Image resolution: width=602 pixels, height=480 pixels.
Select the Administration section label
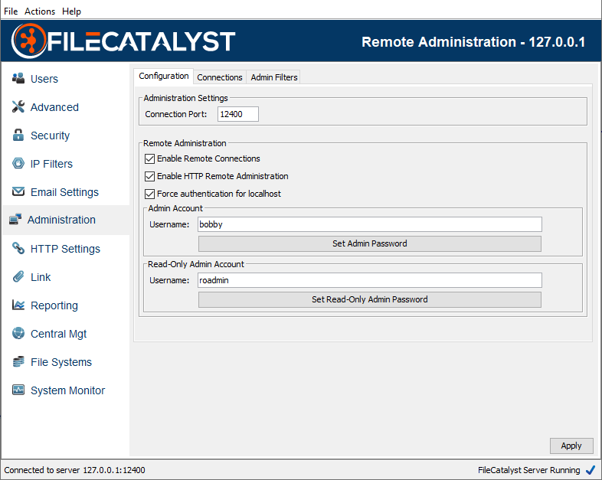click(61, 220)
